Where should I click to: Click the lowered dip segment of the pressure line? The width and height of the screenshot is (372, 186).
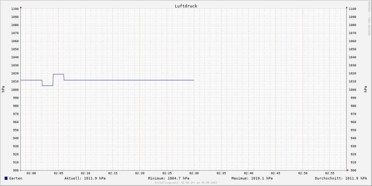(47, 86)
